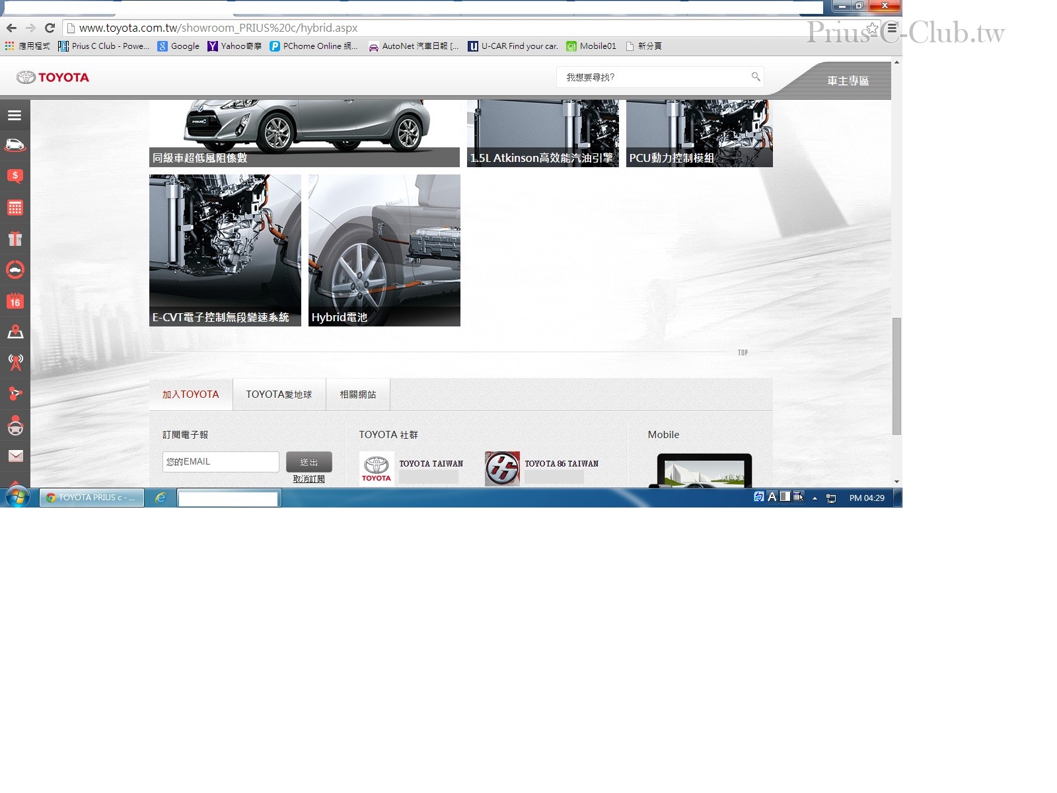The image size is (1057, 793).
Task: Click the map location pin sidebar icon
Action: [15, 332]
